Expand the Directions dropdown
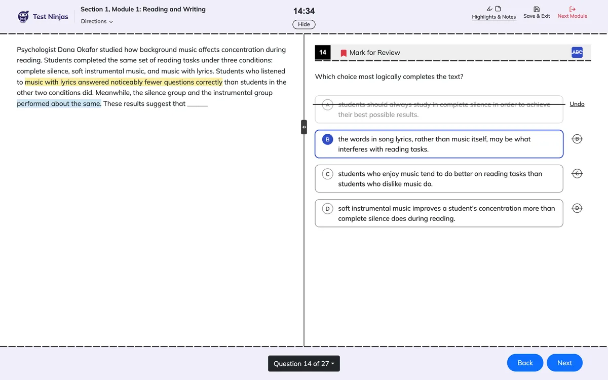The height and width of the screenshot is (380, 608). tap(97, 21)
